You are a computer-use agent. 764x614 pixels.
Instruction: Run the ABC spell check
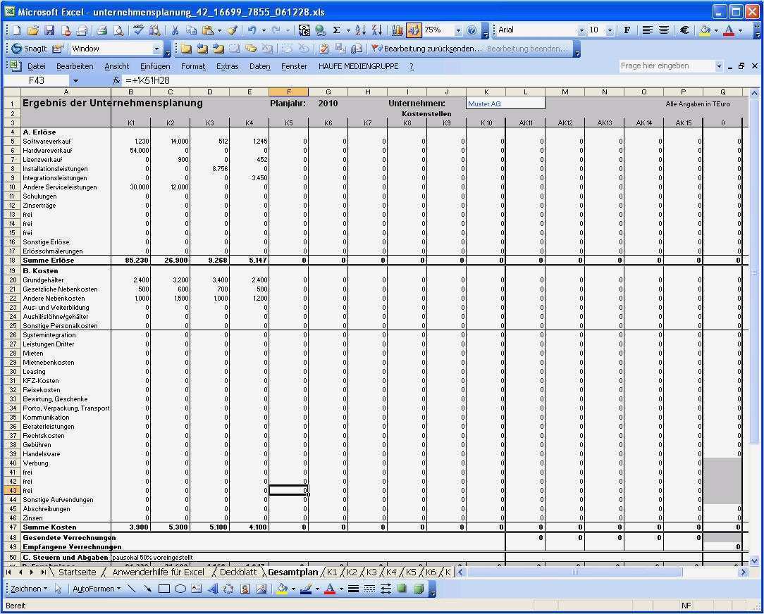(138, 30)
